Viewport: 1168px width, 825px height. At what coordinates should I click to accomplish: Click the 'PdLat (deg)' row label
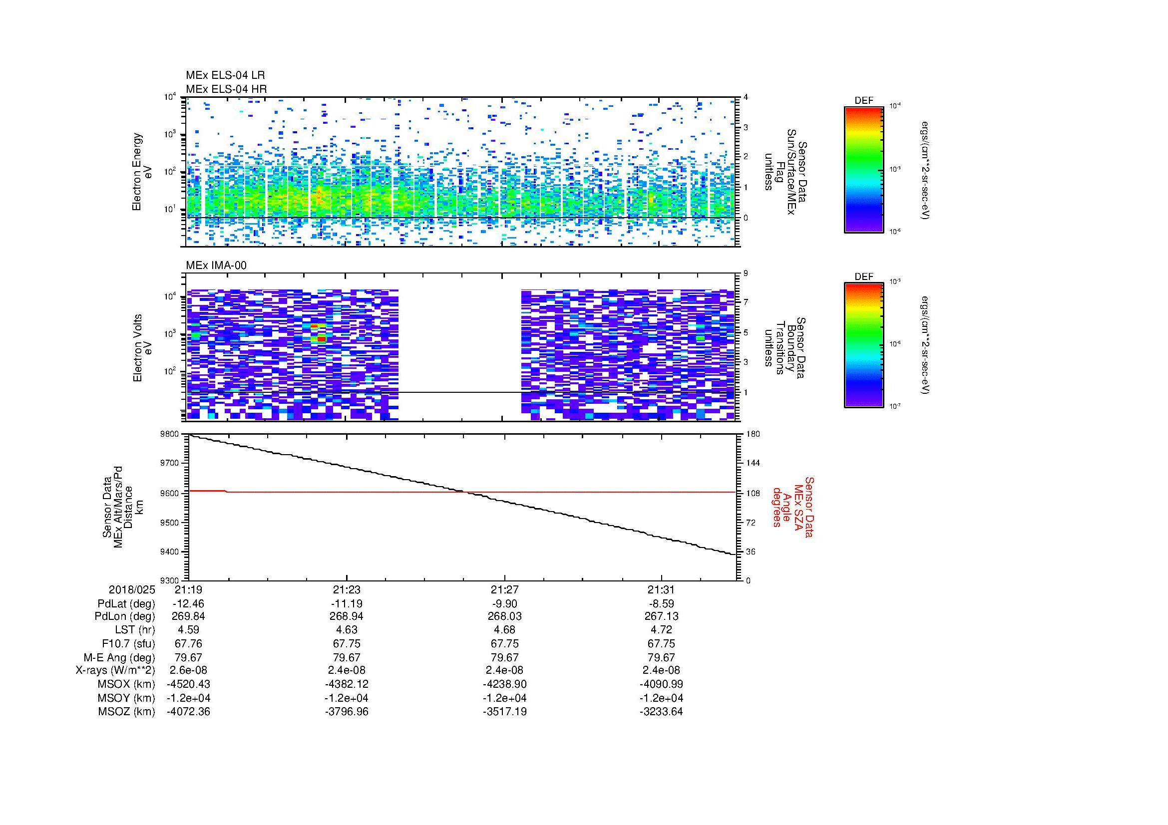[126, 604]
